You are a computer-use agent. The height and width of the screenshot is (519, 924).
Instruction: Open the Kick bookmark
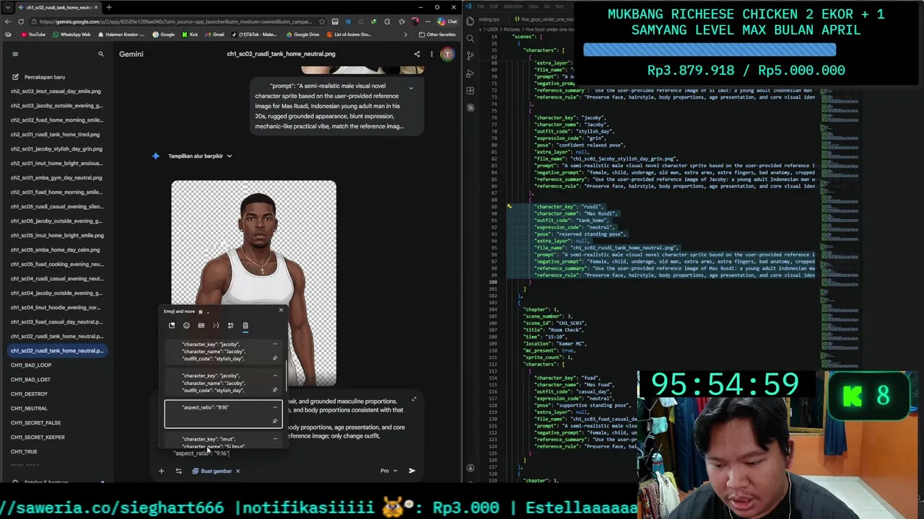point(191,35)
